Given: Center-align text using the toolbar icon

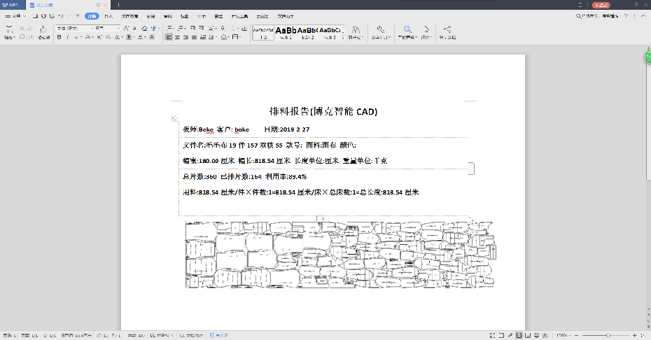Looking at the screenshot, I should click(178, 37).
